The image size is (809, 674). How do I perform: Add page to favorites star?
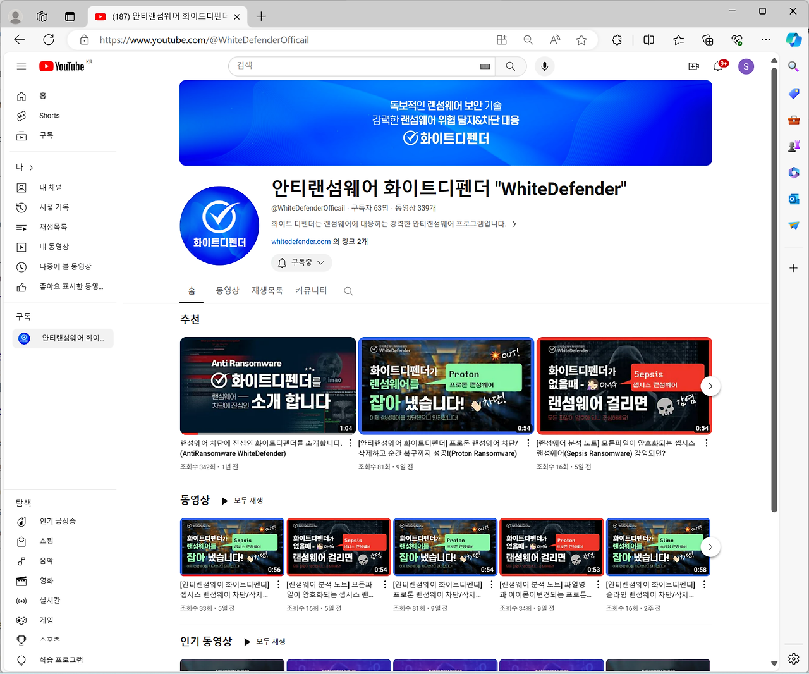pyautogui.click(x=581, y=40)
